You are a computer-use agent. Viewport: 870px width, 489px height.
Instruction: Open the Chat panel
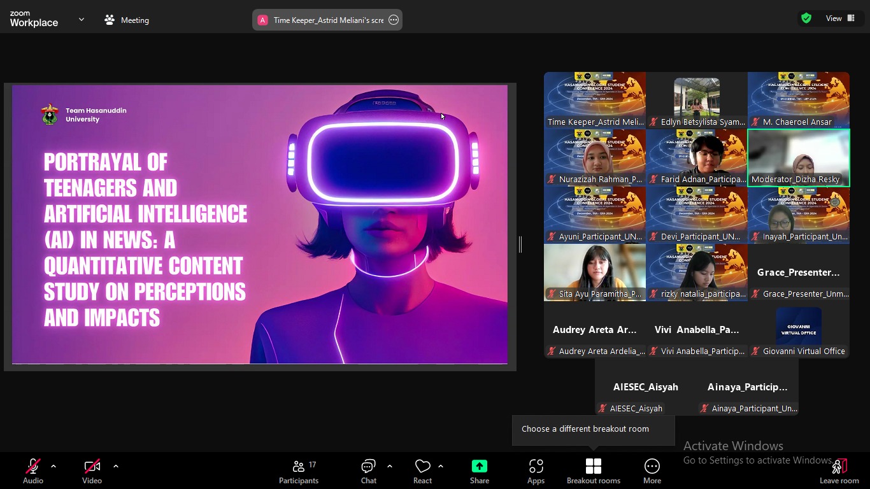pyautogui.click(x=369, y=471)
